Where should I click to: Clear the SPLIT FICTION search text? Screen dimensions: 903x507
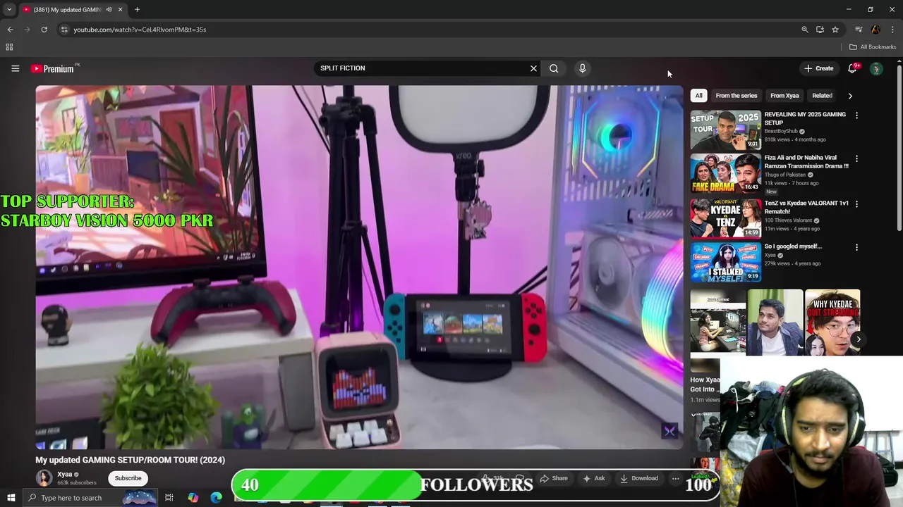[533, 68]
